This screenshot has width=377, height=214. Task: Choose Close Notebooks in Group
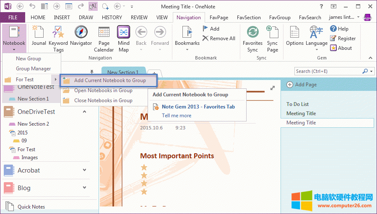(103, 101)
